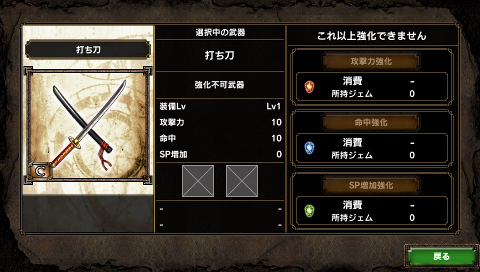The width and height of the screenshot is (480, 272).
Task: Click the crossed katana weapon image
Action: [x=88, y=125]
